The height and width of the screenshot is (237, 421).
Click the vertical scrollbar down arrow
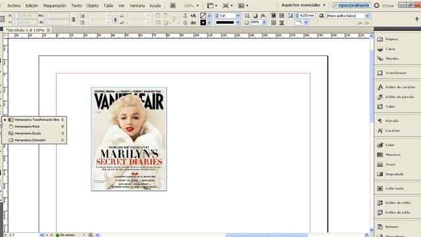(371, 230)
